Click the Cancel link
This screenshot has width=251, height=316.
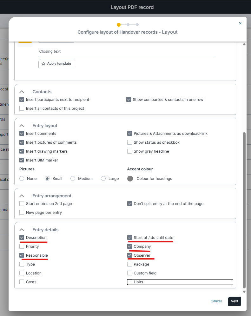coord(216,301)
